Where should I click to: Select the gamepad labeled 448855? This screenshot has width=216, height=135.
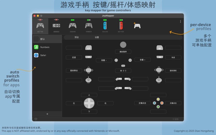coord(89,26)
